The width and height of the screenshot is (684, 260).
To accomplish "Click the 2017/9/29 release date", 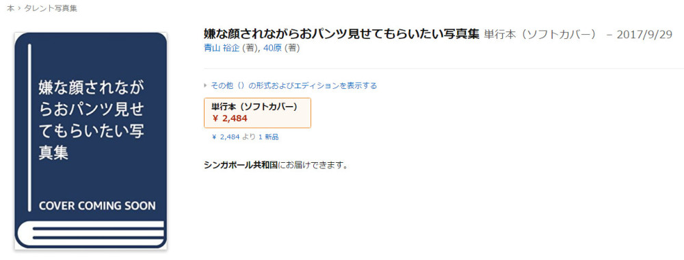I will 644,35.
